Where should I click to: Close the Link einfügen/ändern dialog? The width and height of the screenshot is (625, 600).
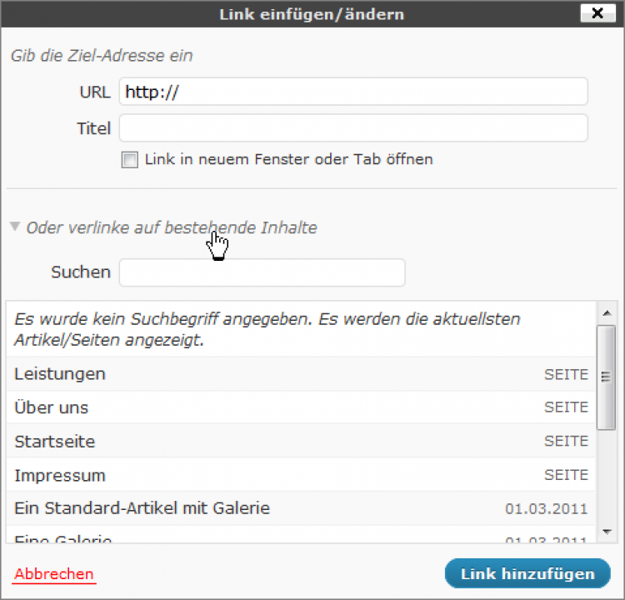pyautogui.click(x=596, y=13)
